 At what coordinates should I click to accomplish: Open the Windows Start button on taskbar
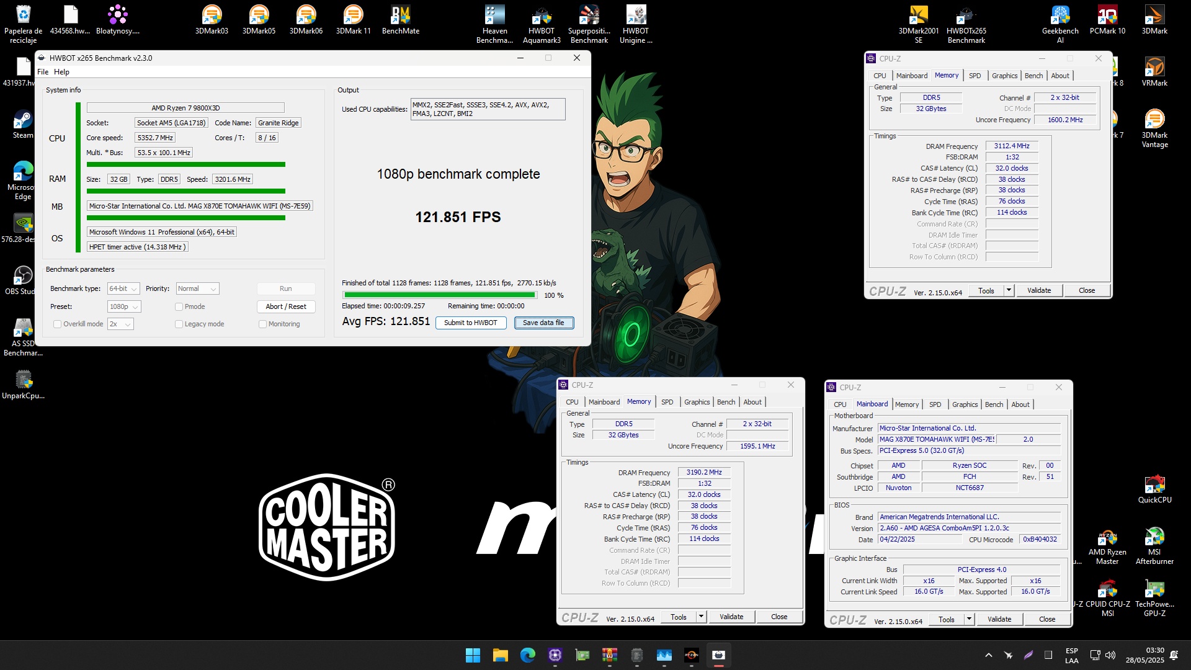coord(473,655)
